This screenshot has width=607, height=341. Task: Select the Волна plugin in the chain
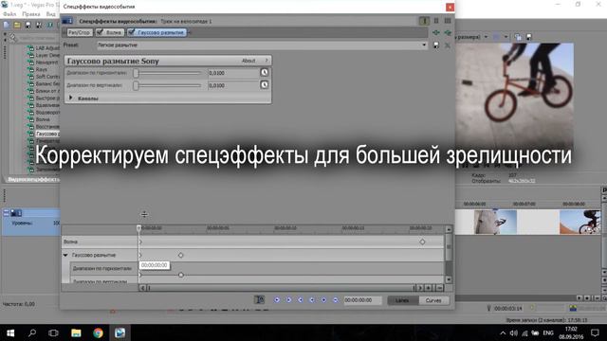click(114, 32)
